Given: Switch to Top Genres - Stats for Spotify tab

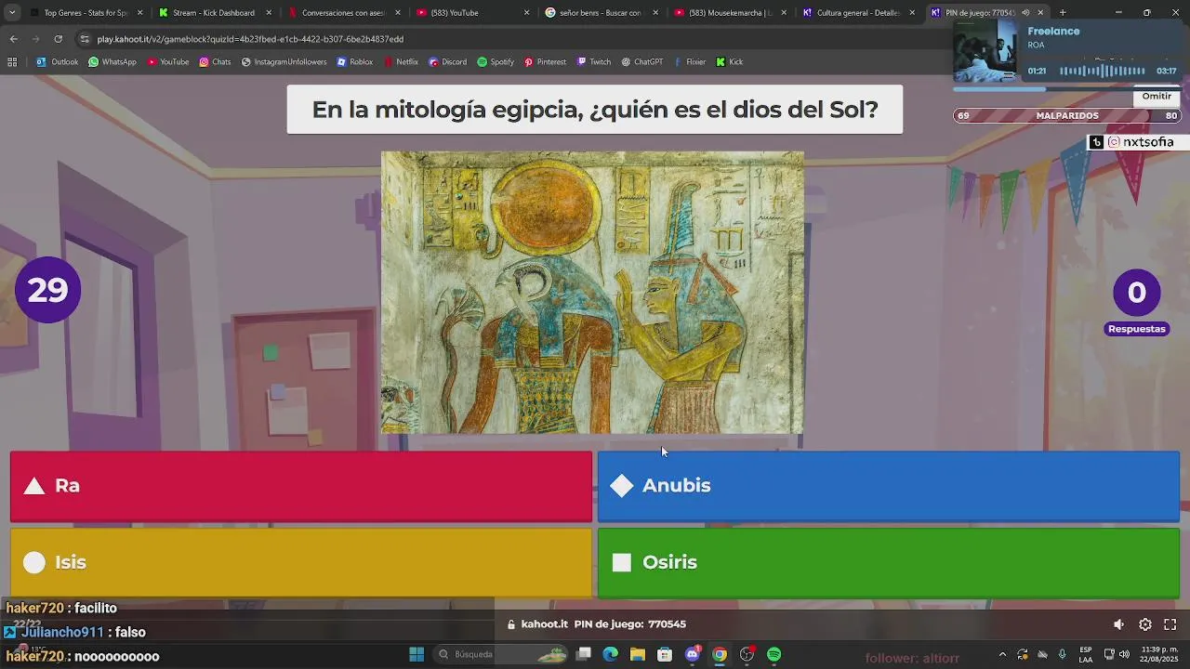Looking at the screenshot, I should (x=86, y=13).
